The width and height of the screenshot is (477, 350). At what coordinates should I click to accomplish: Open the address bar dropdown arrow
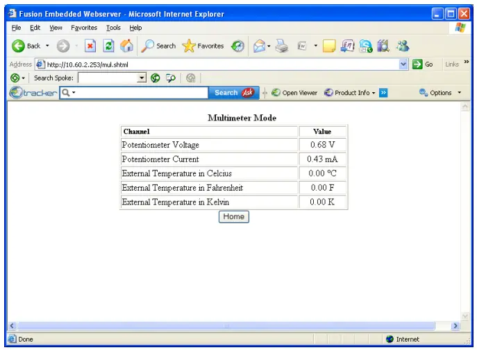(x=403, y=64)
